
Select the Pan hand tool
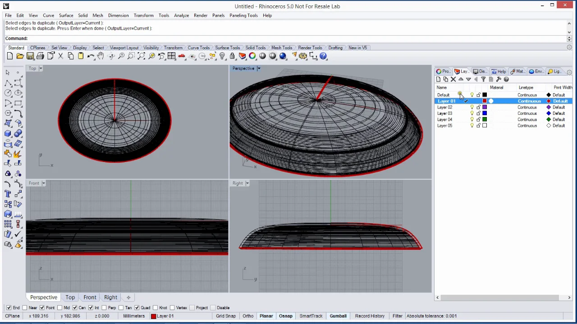(x=101, y=56)
